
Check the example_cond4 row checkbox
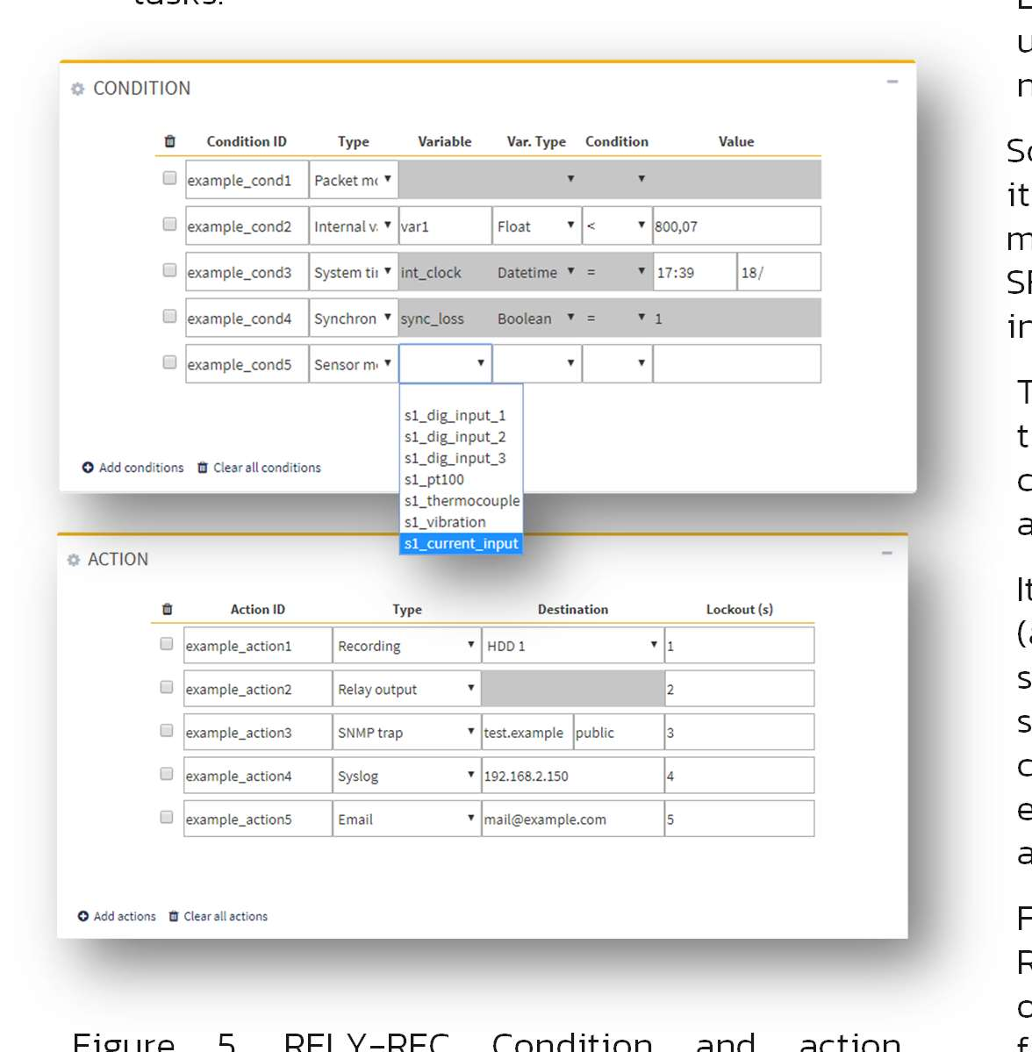tap(169, 316)
